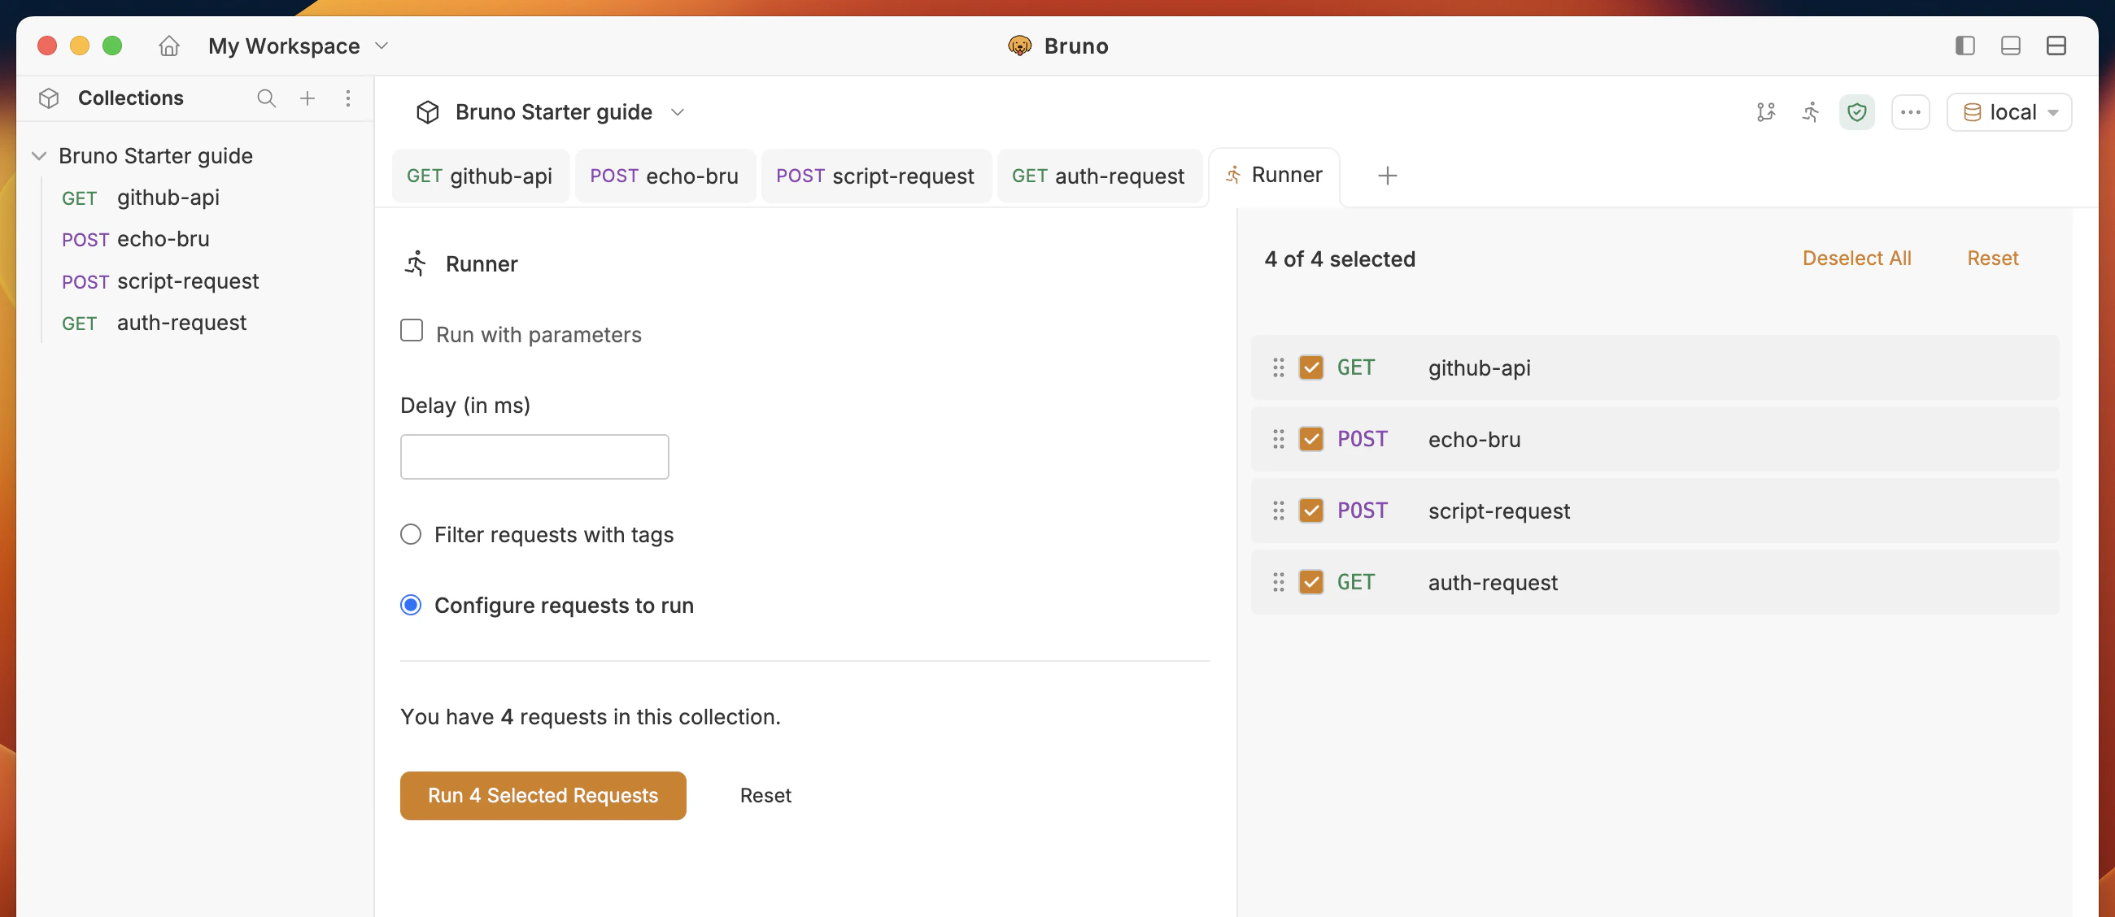The width and height of the screenshot is (2115, 917).
Task: Collapse the Bruno Starter guide tree
Action: coord(37,156)
